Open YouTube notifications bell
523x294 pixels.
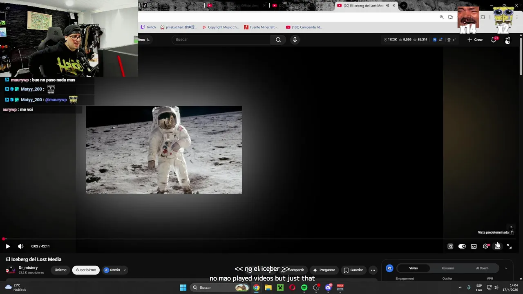pyautogui.click(x=494, y=40)
